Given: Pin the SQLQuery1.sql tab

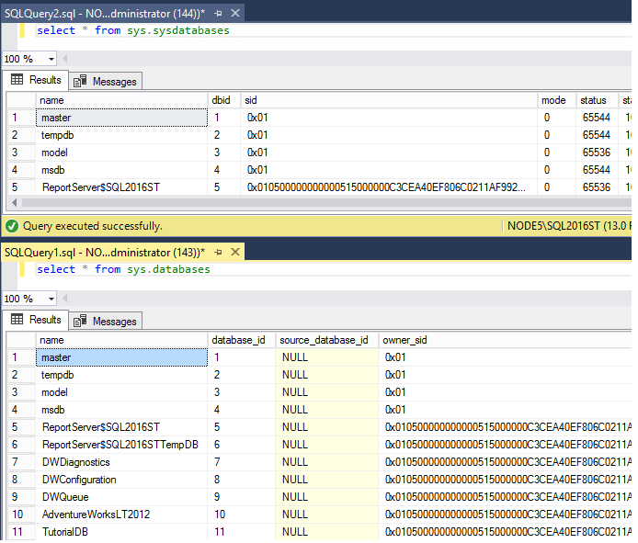Looking at the screenshot, I should click(216, 252).
